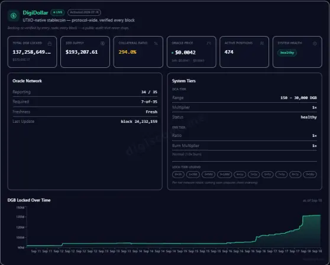This screenshot has width=330, height=265.
Task: Click the UTXO-native stablecoin subtitle
Action: 79,21
